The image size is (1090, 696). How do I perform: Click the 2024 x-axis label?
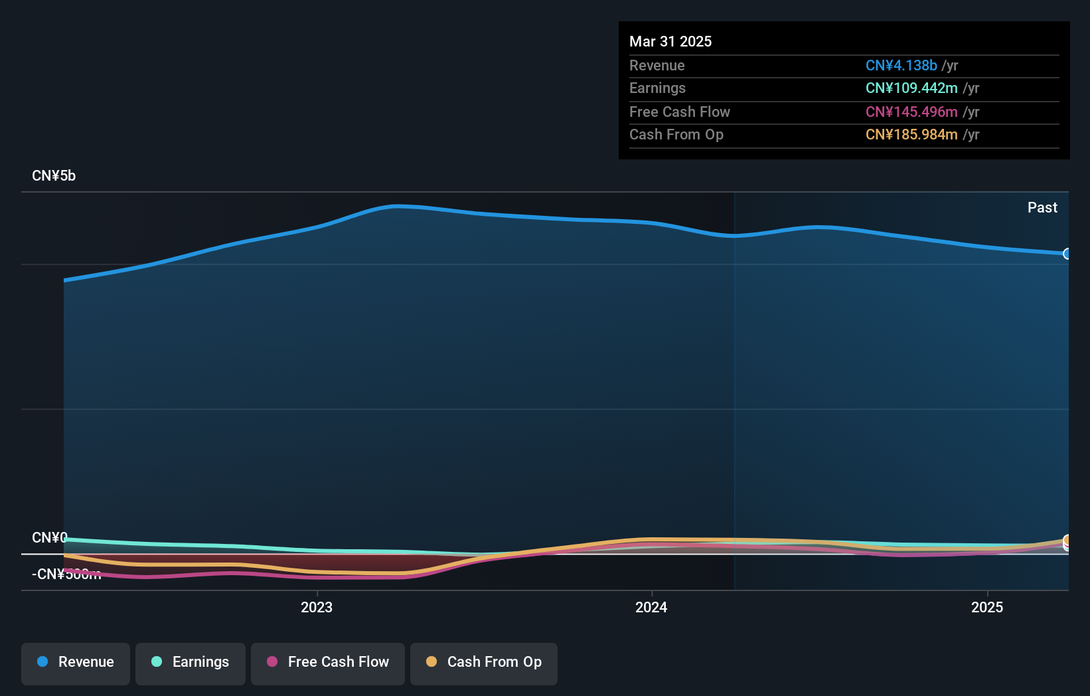(651, 607)
